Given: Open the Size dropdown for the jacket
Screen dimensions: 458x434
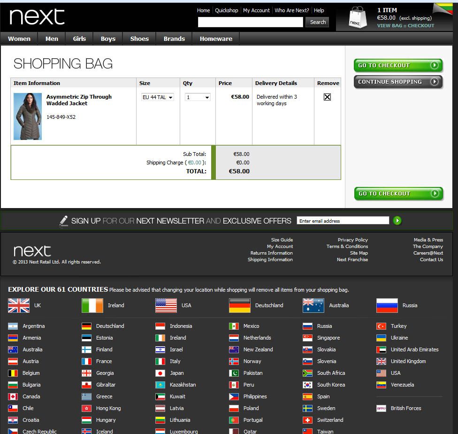Looking at the screenshot, I should [x=158, y=97].
